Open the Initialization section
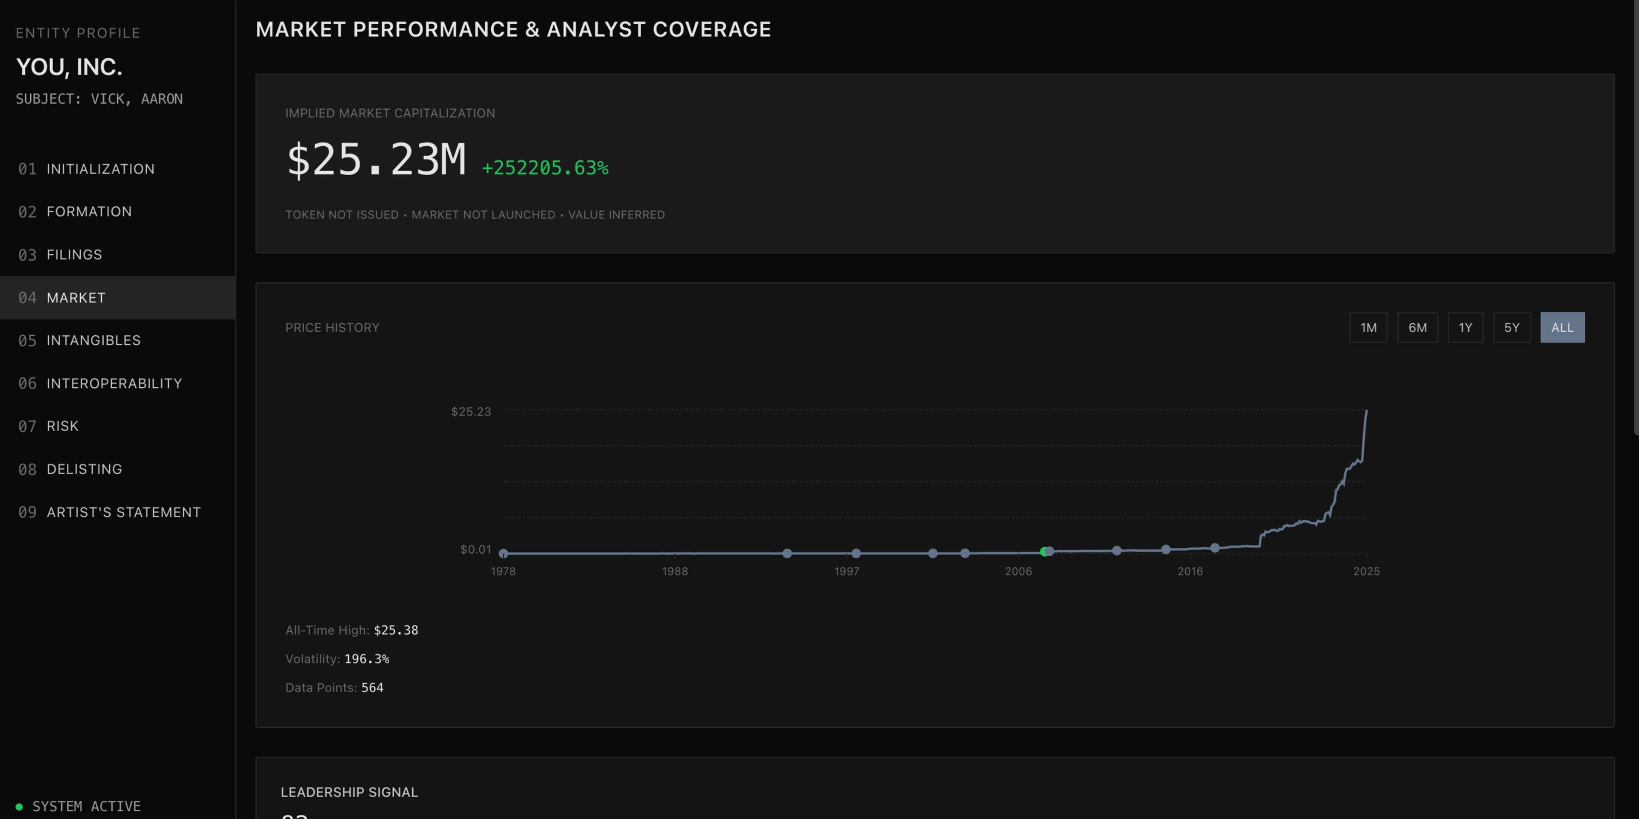Viewport: 1639px width, 819px height. click(x=100, y=169)
